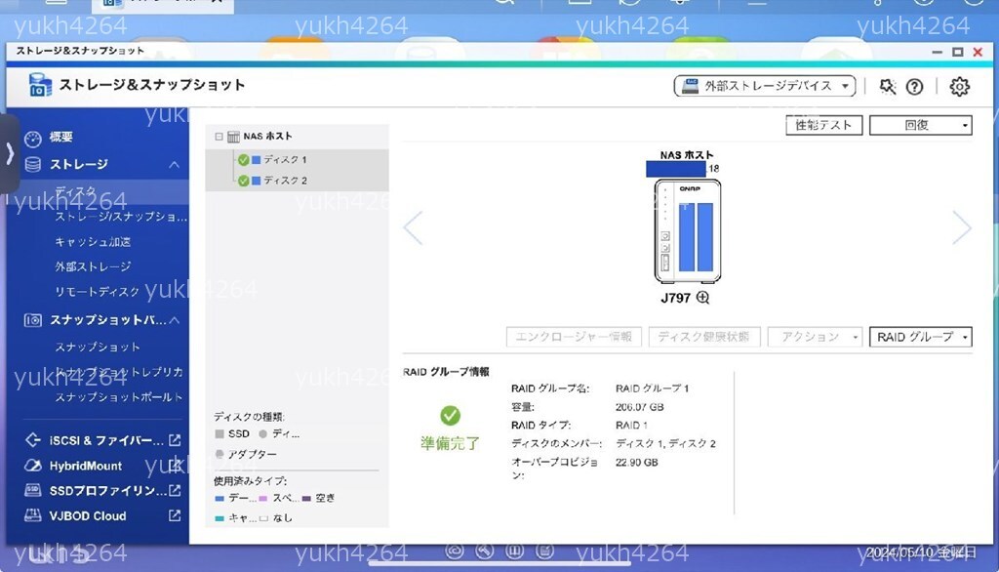Click the ストレージ database icon in sidebar
The width and height of the screenshot is (999, 572).
(x=32, y=165)
